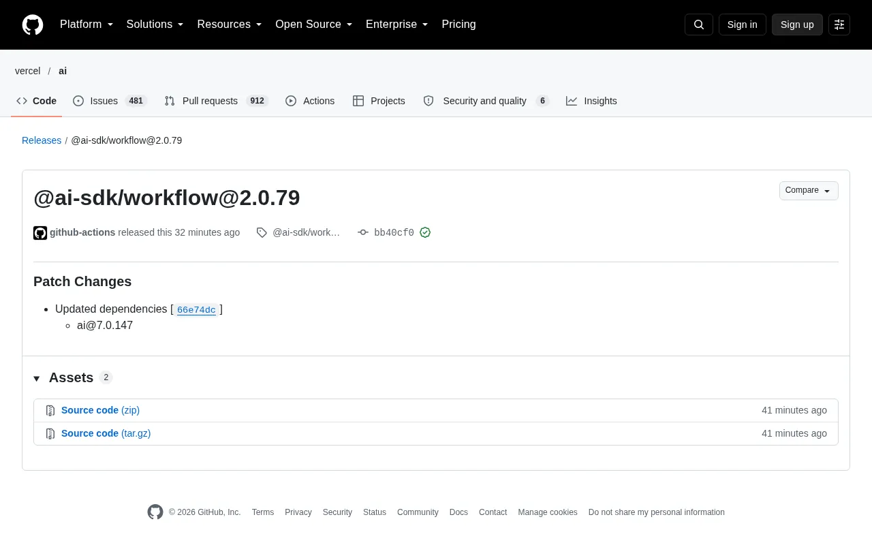This screenshot has height=545, width=872.
Task: Go back to Releases breadcrumb
Action: [42, 140]
